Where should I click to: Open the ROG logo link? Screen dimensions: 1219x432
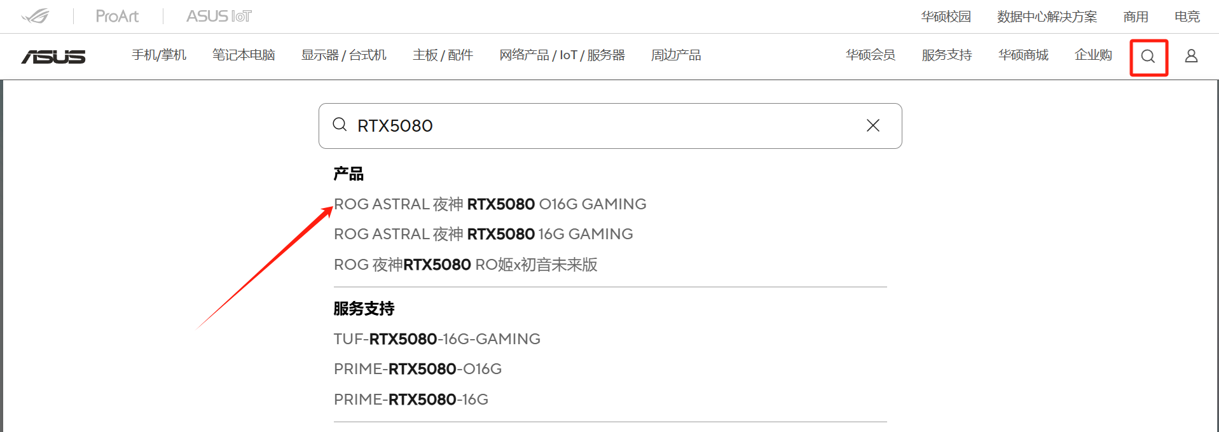pos(35,16)
